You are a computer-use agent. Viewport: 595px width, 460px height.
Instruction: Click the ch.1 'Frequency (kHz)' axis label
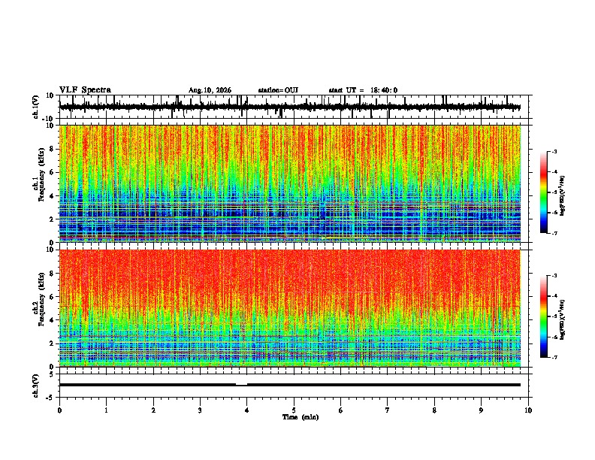(41, 175)
